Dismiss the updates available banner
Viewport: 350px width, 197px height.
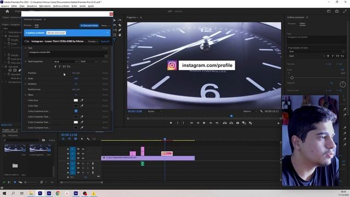click(x=107, y=33)
